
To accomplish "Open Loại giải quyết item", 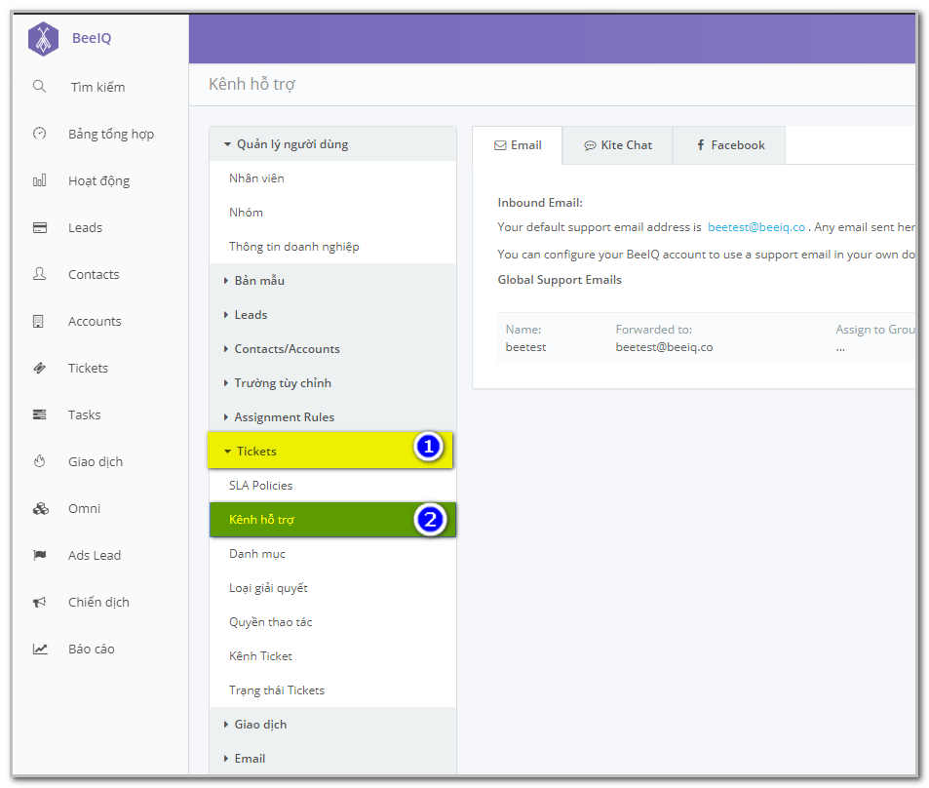I will 333,588.
